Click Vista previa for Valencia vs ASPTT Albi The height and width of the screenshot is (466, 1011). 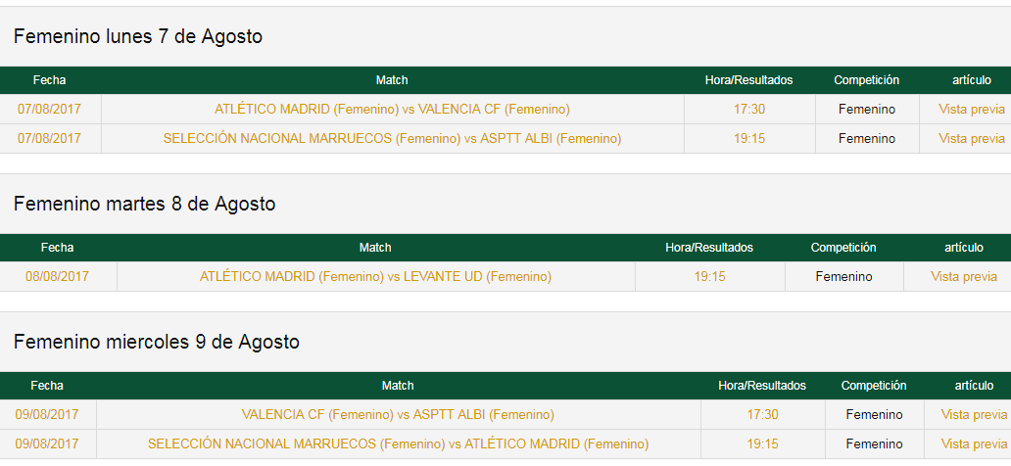(974, 414)
